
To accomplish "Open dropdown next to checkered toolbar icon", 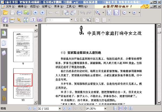I will click(109, 20).
